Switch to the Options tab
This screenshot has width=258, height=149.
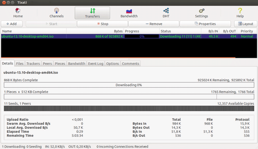tap(112, 64)
